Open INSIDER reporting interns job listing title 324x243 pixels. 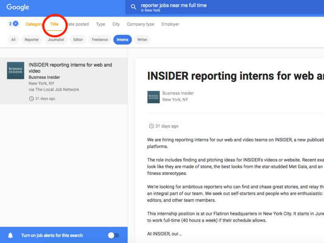pyautogui.click(x=70, y=68)
